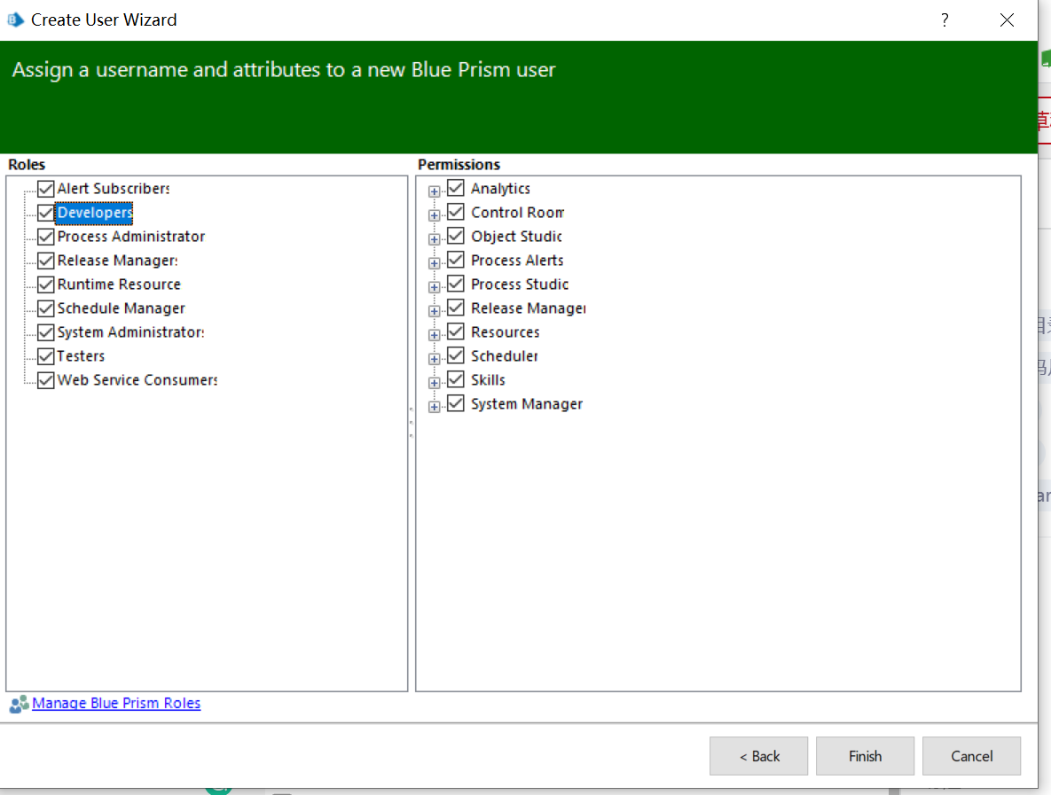Screen dimensions: 1051x795
Task: Select the highlighted Developers role label
Action: click(x=95, y=213)
